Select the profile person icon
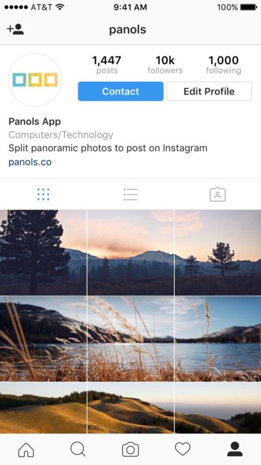The height and width of the screenshot is (465, 261). coord(235,449)
